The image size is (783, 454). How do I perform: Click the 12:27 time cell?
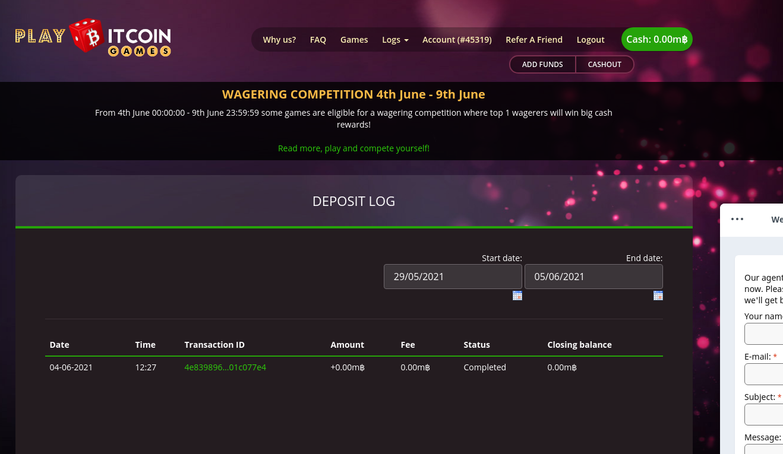click(x=146, y=367)
